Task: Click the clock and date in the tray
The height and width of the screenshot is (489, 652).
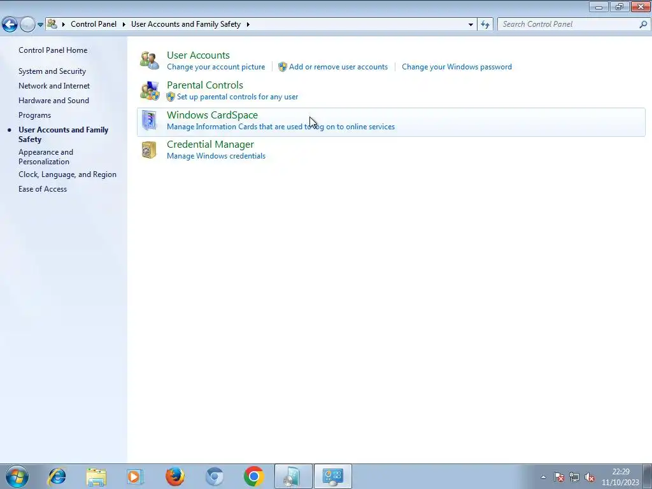Action: [x=620, y=477]
